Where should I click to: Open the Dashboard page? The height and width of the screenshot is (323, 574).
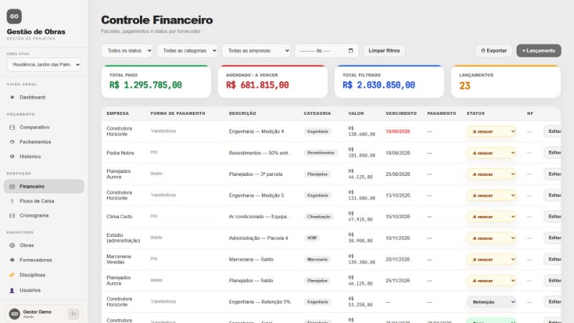(44, 97)
